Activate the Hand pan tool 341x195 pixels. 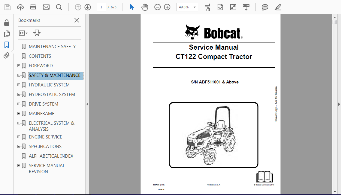[145, 7]
